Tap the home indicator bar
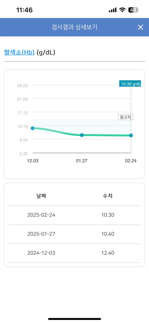 (x=75, y=319)
